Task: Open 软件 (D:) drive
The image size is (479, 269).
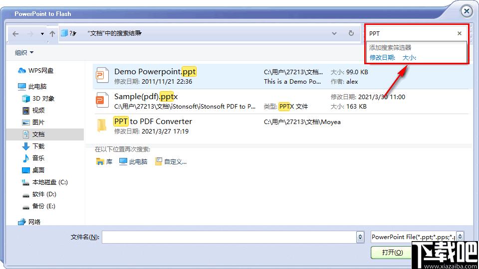Action: [x=44, y=194]
